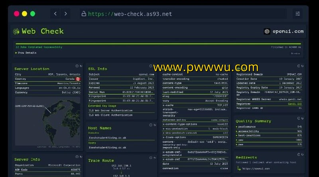Expand the best-practices score row
The width and height of the screenshot is (319, 177).
click(269, 135)
